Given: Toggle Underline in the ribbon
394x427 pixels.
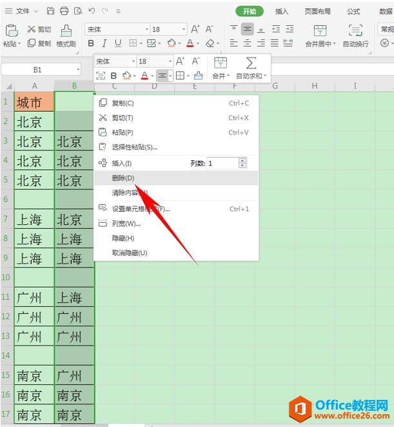Looking at the screenshot, I should pos(118,43).
